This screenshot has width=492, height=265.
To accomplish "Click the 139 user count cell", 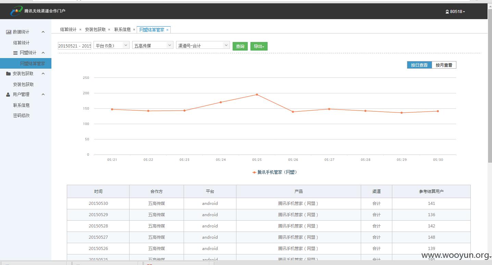I will (431, 249).
